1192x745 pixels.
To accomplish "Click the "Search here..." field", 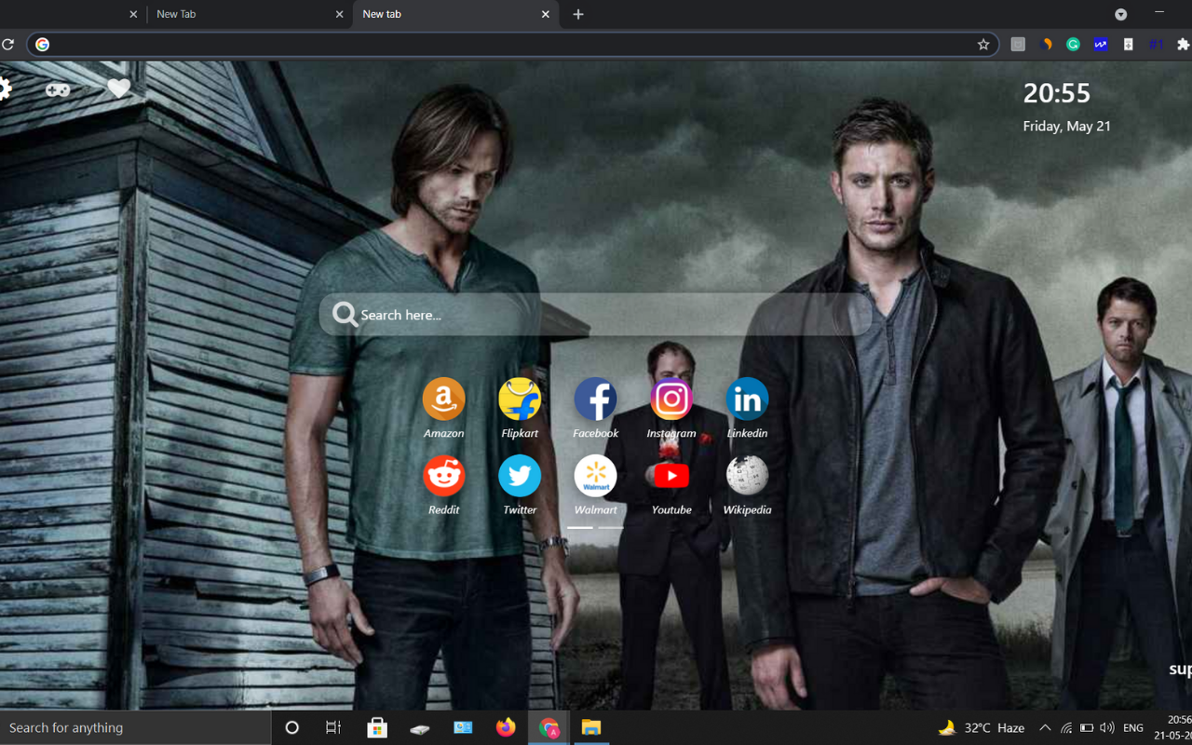I will point(595,315).
